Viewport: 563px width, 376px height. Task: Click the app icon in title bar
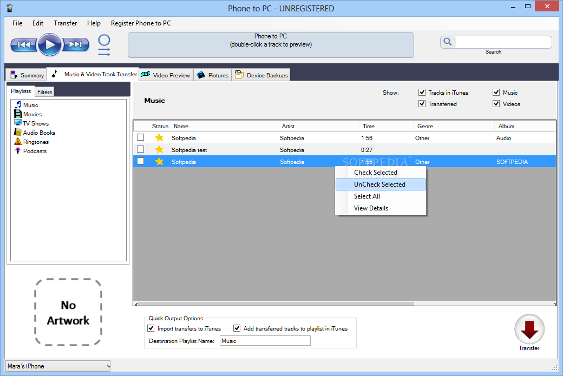[x=10, y=8]
